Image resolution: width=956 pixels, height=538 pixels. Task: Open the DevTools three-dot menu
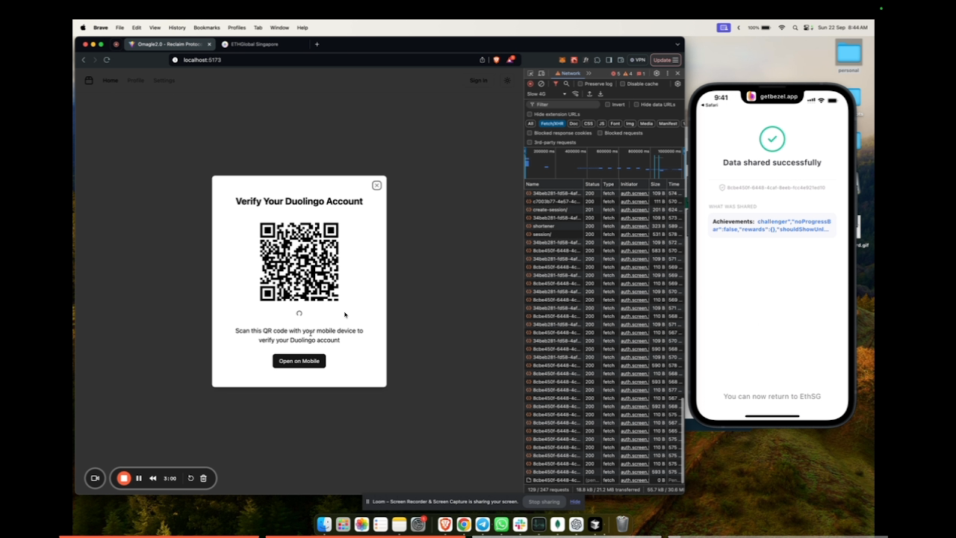pos(668,73)
